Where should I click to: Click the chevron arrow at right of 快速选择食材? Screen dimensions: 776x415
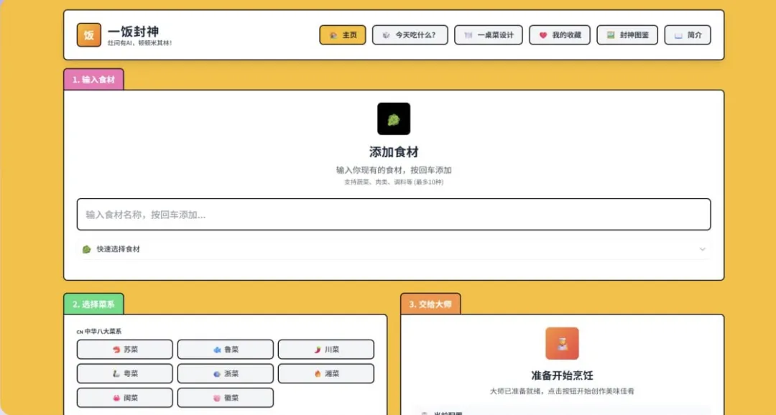tap(702, 249)
